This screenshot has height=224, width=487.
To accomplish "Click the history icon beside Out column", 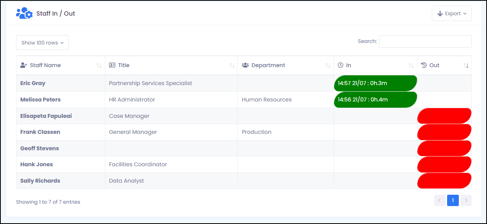I will 424,65.
